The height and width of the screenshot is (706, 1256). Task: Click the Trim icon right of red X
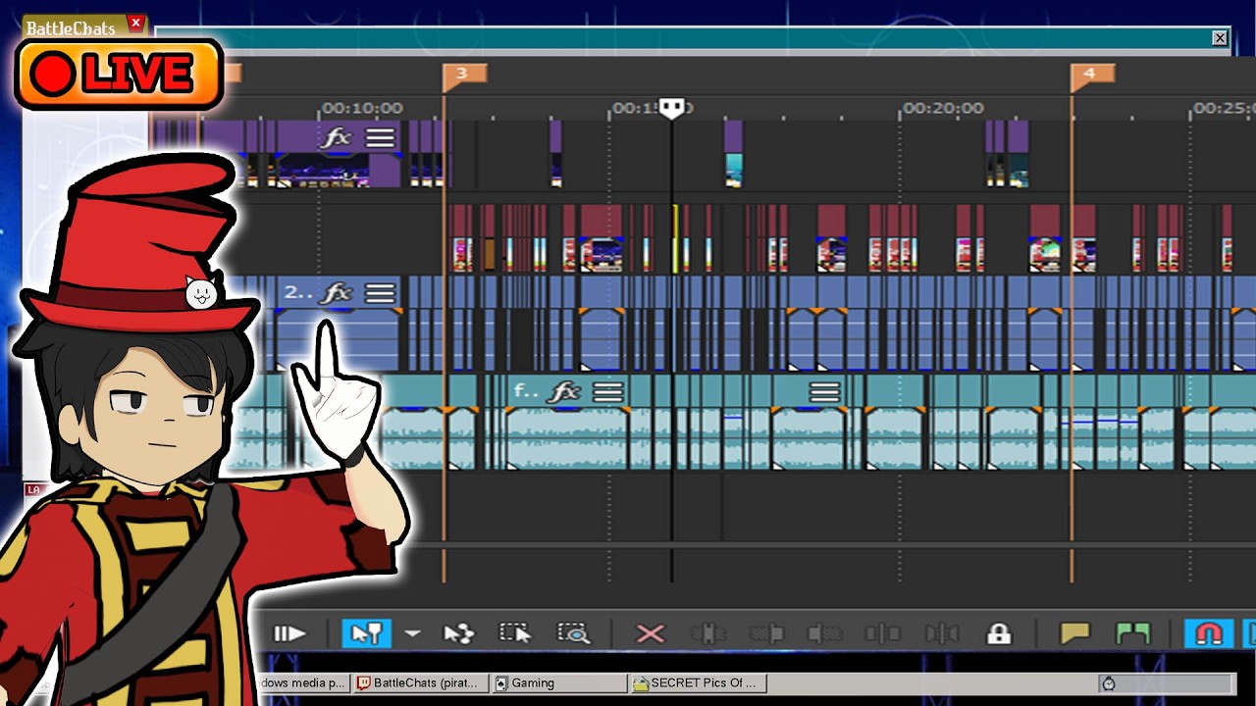coord(707,633)
